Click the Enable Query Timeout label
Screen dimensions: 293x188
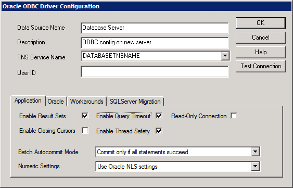coord(123,116)
